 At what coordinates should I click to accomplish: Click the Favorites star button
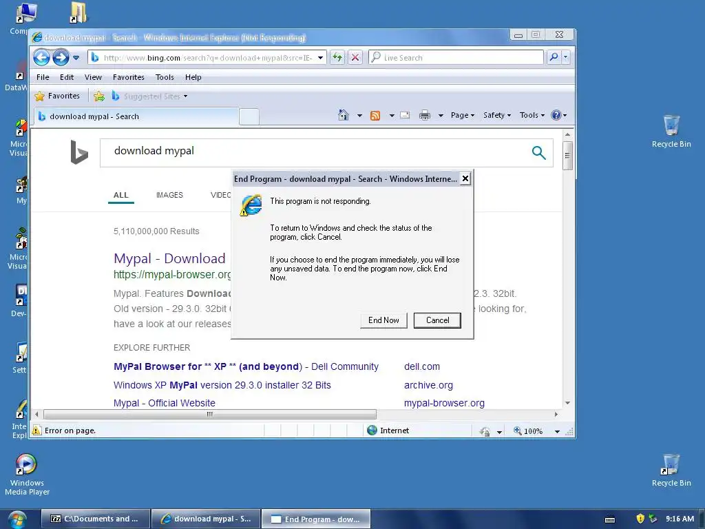(57, 96)
